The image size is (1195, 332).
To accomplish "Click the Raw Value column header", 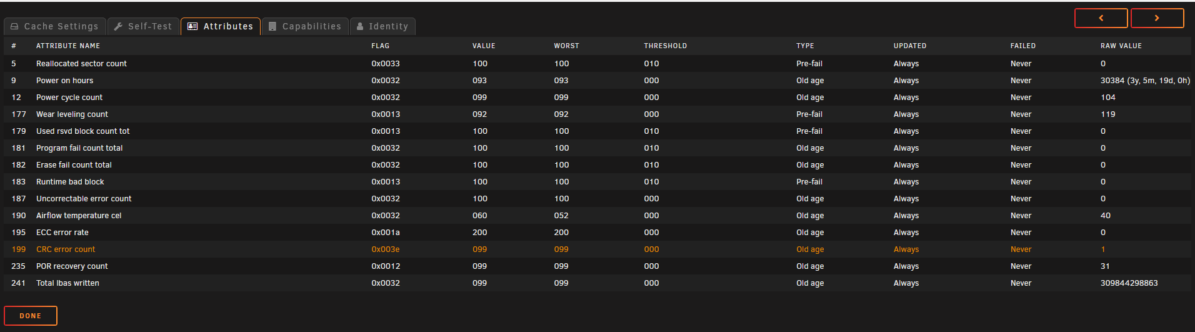I will pyautogui.click(x=1121, y=46).
